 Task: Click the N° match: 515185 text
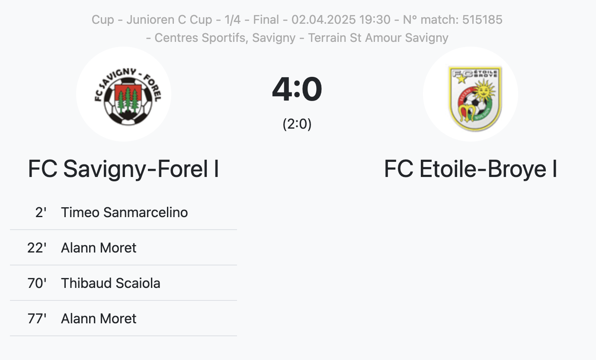(x=453, y=20)
